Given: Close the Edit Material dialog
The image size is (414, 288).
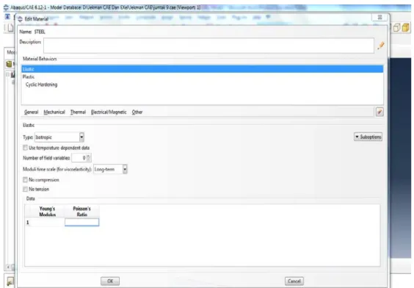Looking at the screenshot, I should [379, 18].
